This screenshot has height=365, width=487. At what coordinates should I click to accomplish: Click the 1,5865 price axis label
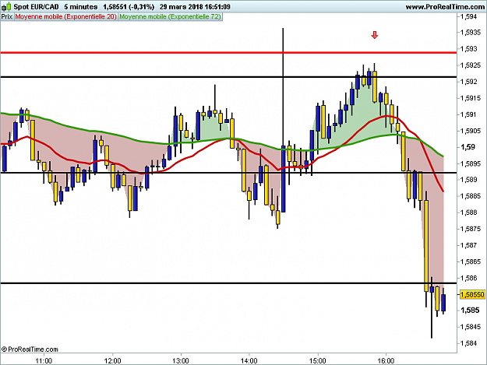coord(471,261)
